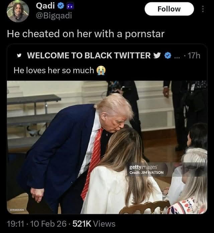Viewport: 214px width, 233px height.
Task: Click the Twitter bird emoji in quoted name
Action: coord(157,55)
